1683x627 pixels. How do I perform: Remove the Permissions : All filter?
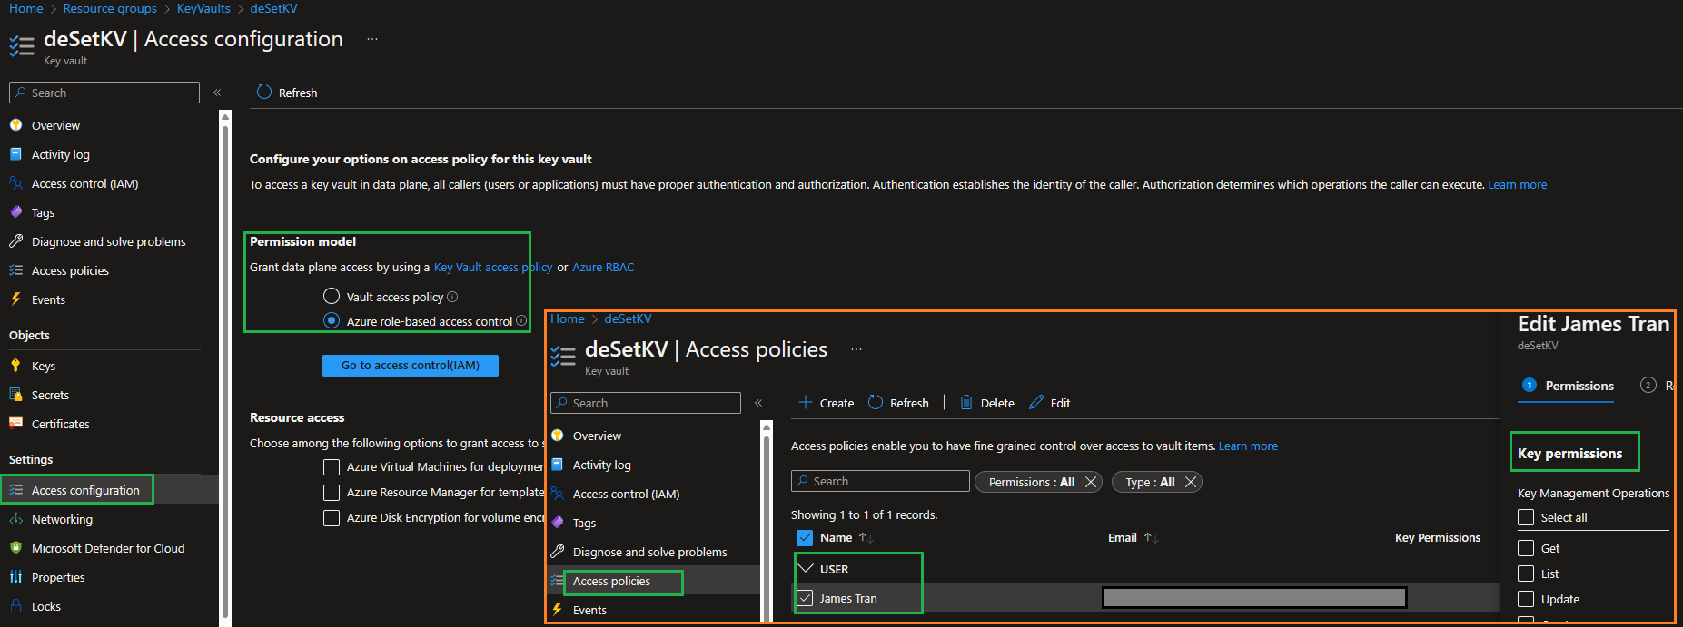point(1091,482)
